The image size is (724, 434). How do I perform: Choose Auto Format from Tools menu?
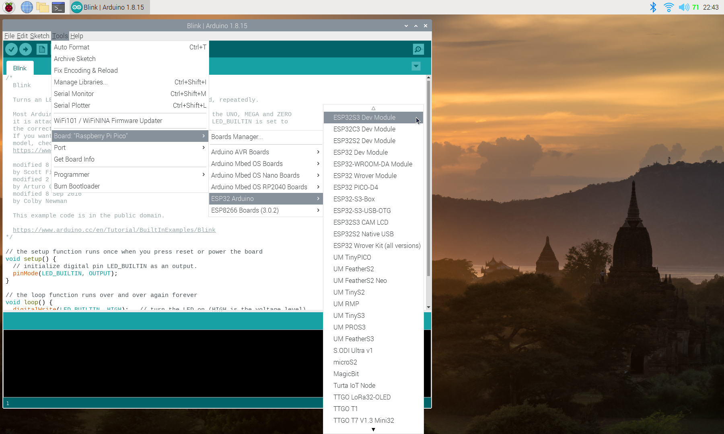click(130, 47)
